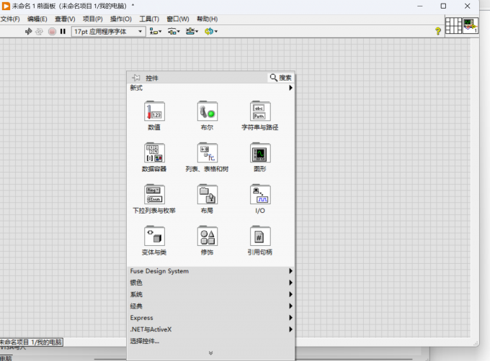Image resolution: width=490 pixels, height=361 pixels.
Task: Expand the 新式 palette category
Action: pos(211,88)
